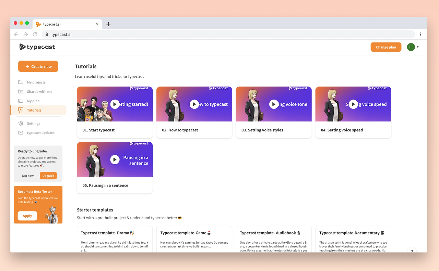Click Apply to become a beta tester
Screen dimensions: 439x271
pyautogui.click(x=27, y=216)
